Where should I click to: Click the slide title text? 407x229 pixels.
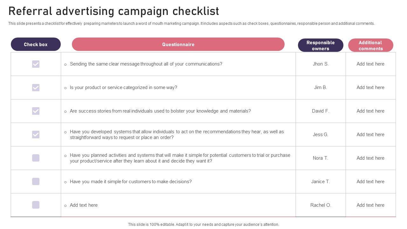(114, 11)
